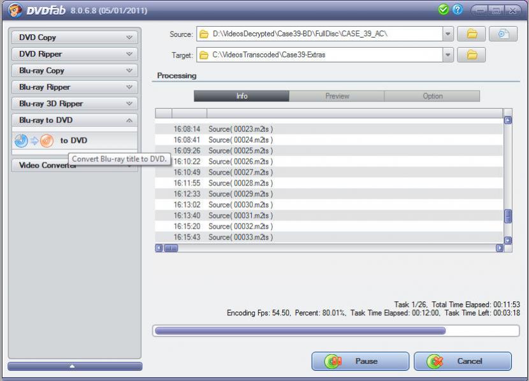Click the log horizontal scrollbar thumb

click(x=171, y=248)
